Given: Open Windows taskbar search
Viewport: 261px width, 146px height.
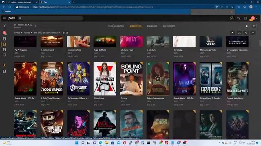Looking at the screenshot, I should coord(83,143).
